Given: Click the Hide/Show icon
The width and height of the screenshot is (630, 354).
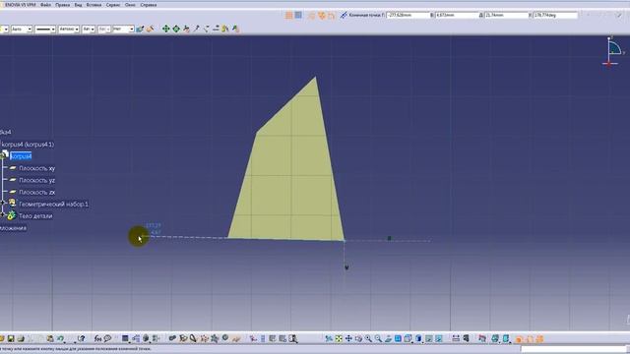Looking at the screenshot, I should pos(429,338).
